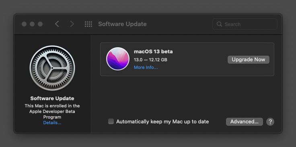This screenshot has width=296, height=147.
Task: Open More Info… link for macOS 13
Action: (x=146, y=67)
